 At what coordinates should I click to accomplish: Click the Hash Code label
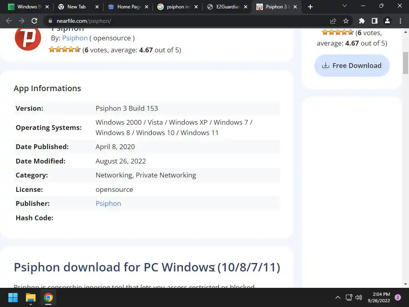(34, 218)
